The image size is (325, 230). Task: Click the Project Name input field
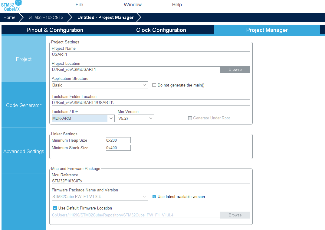[x=151, y=54]
